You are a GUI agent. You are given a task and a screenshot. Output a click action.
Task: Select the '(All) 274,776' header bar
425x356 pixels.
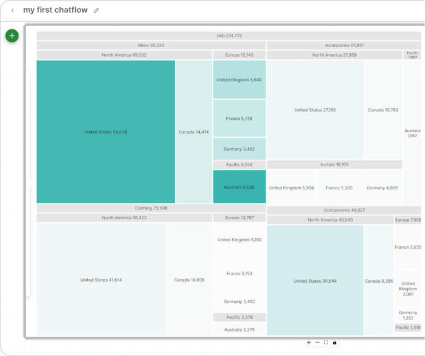(x=229, y=36)
